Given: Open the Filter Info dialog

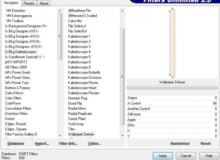Looking at the screenshot, I should [x=68, y=144].
